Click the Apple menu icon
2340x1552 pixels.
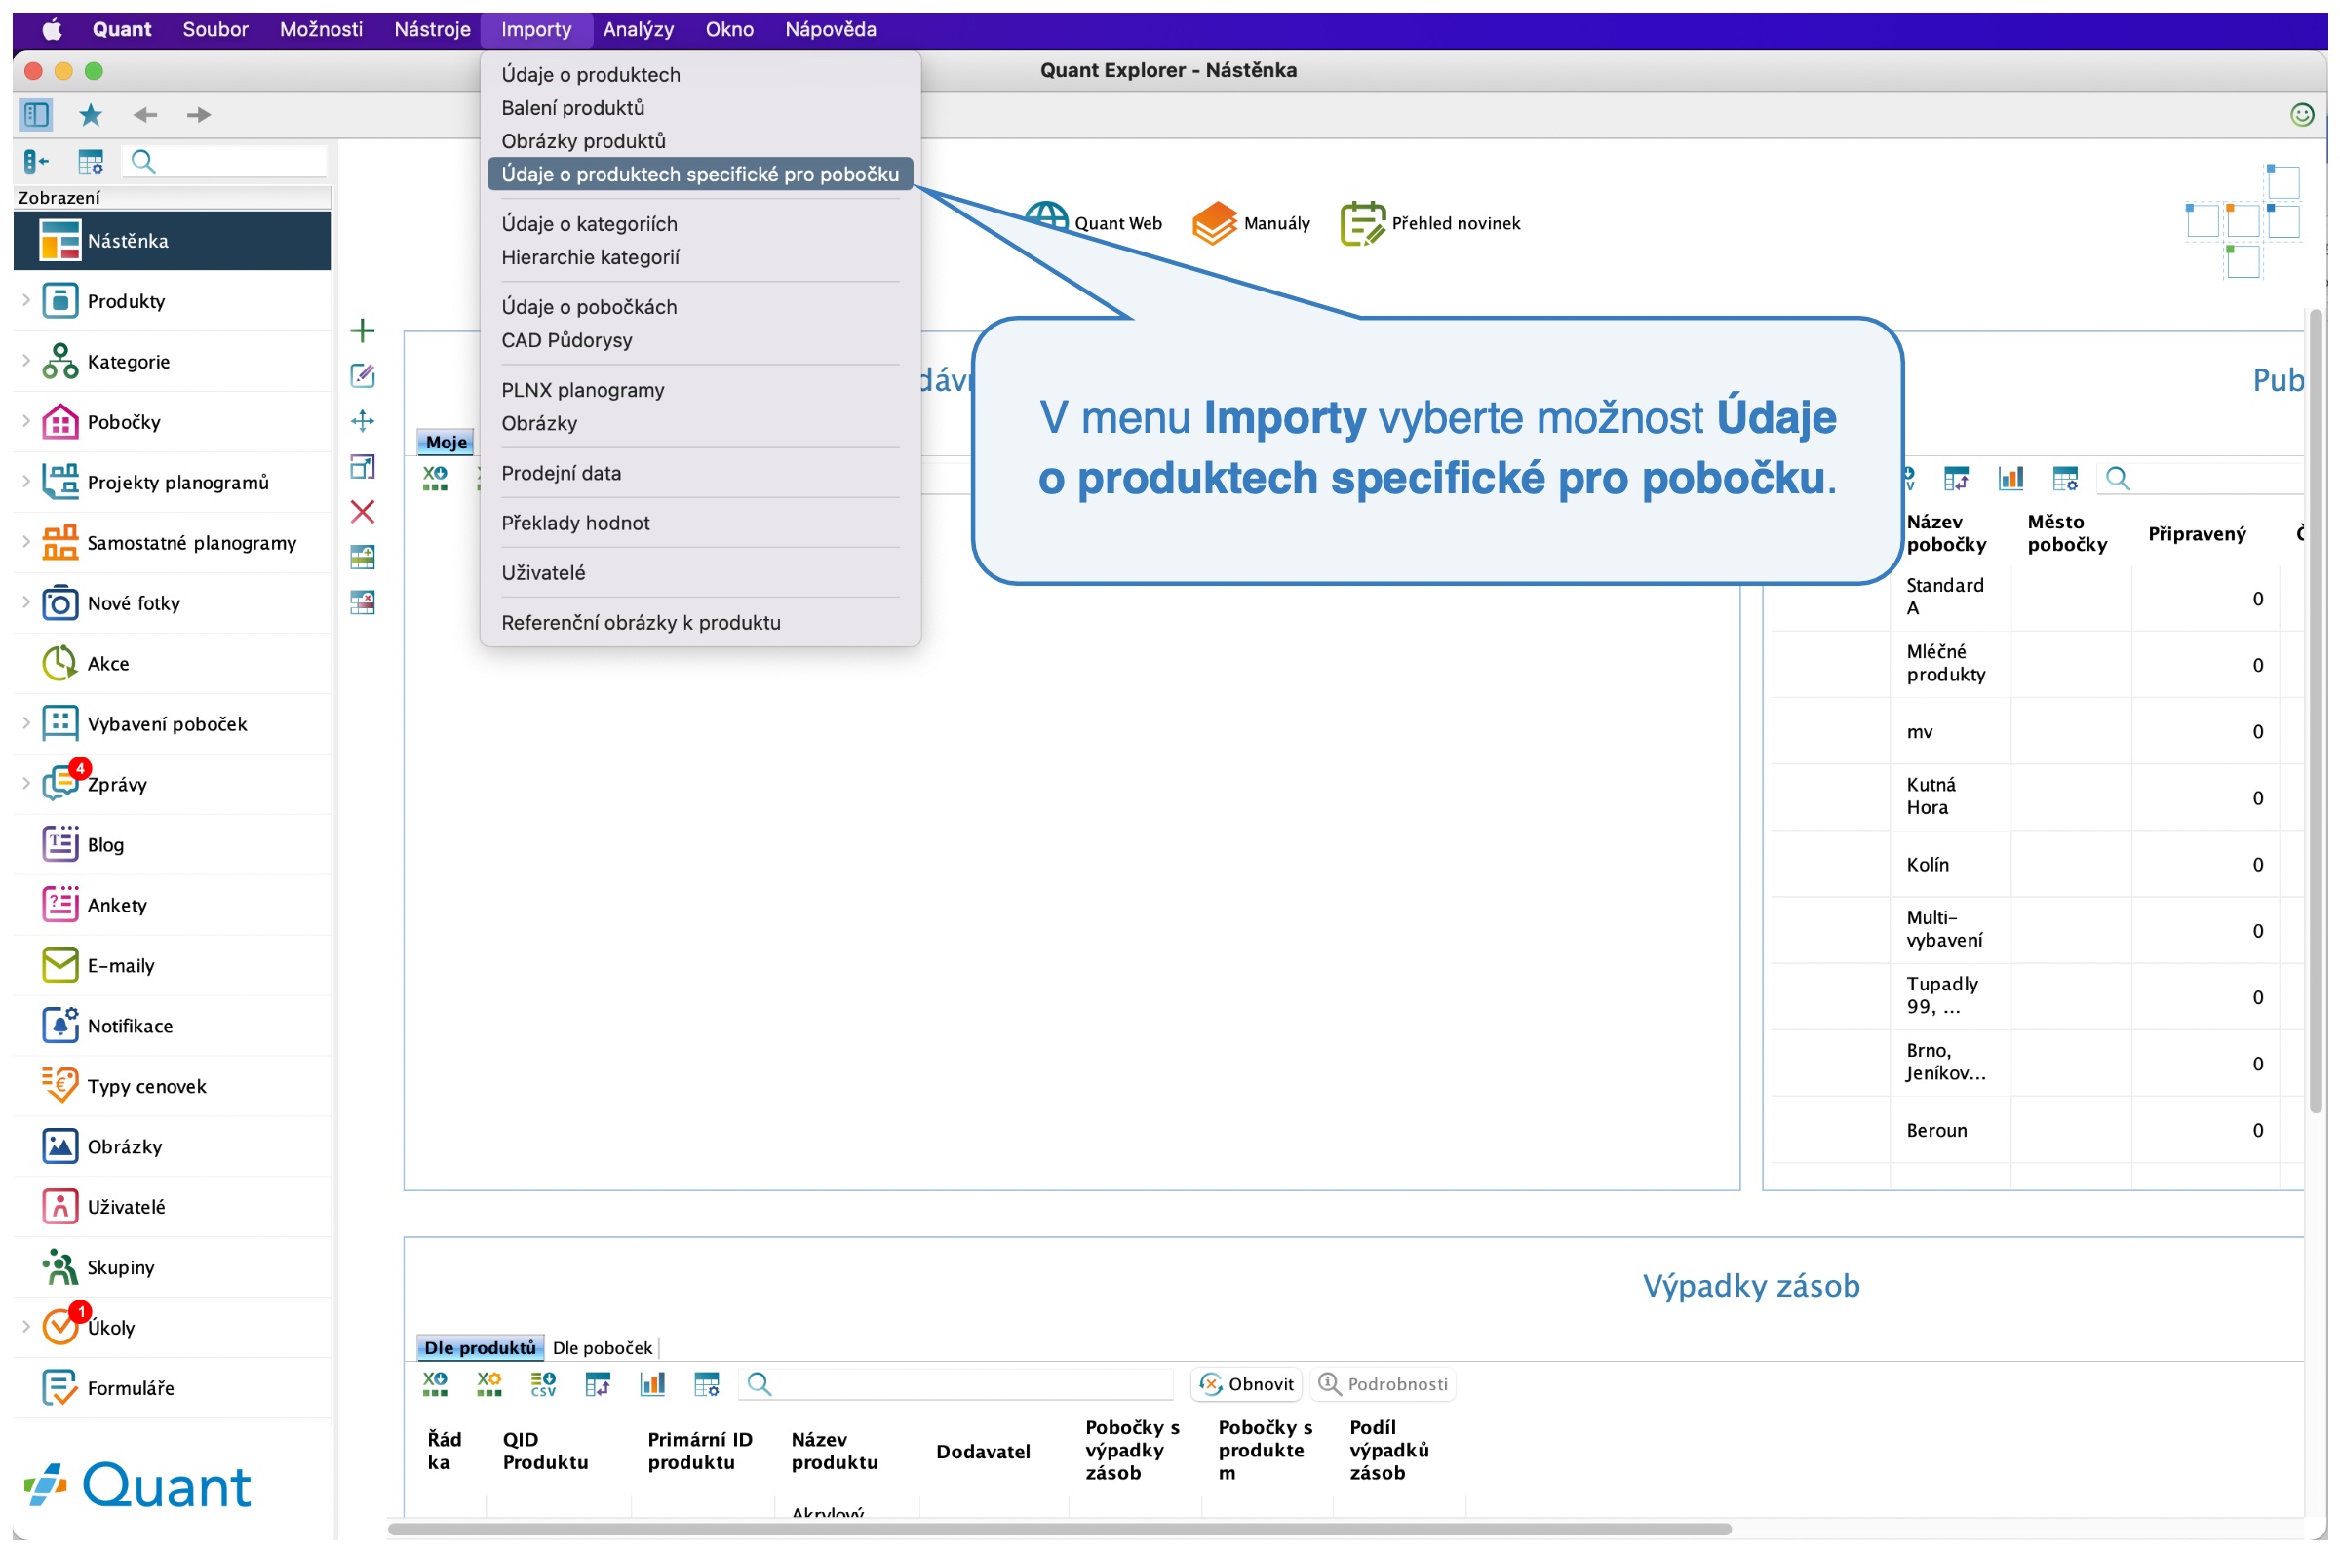point(52,29)
